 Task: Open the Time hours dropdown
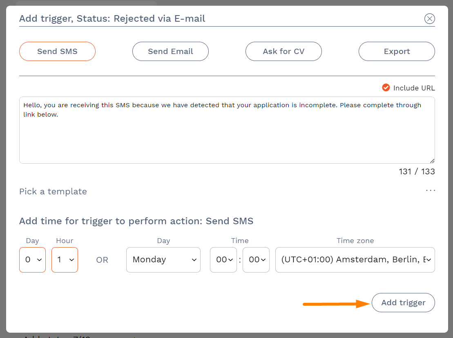click(x=223, y=259)
